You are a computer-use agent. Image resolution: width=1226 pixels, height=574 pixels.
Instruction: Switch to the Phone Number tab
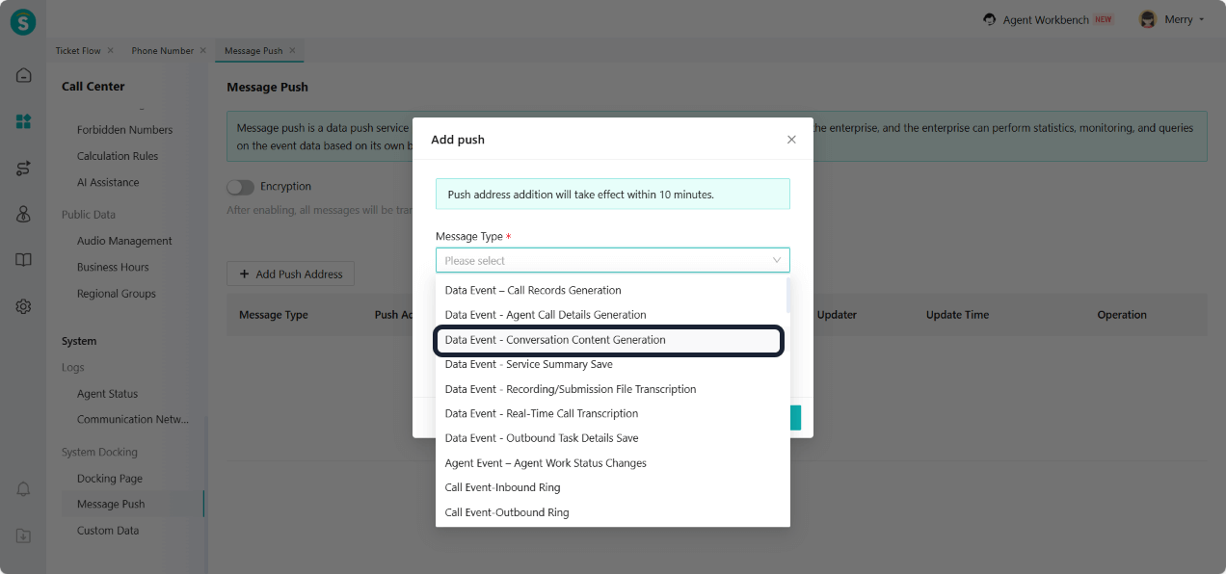[x=162, y=50]
